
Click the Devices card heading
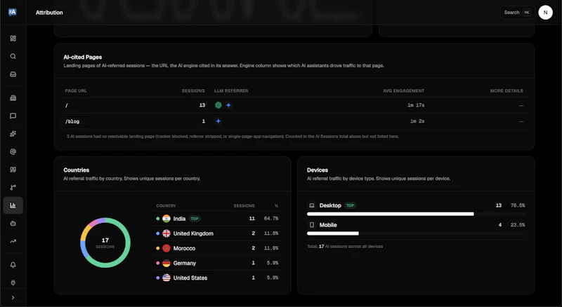[x=318, y=170]
